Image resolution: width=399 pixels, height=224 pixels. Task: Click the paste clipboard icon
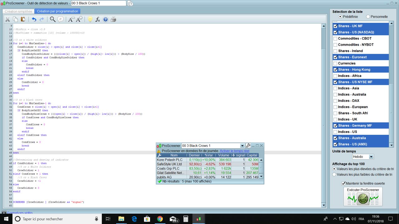click(23, 19)
